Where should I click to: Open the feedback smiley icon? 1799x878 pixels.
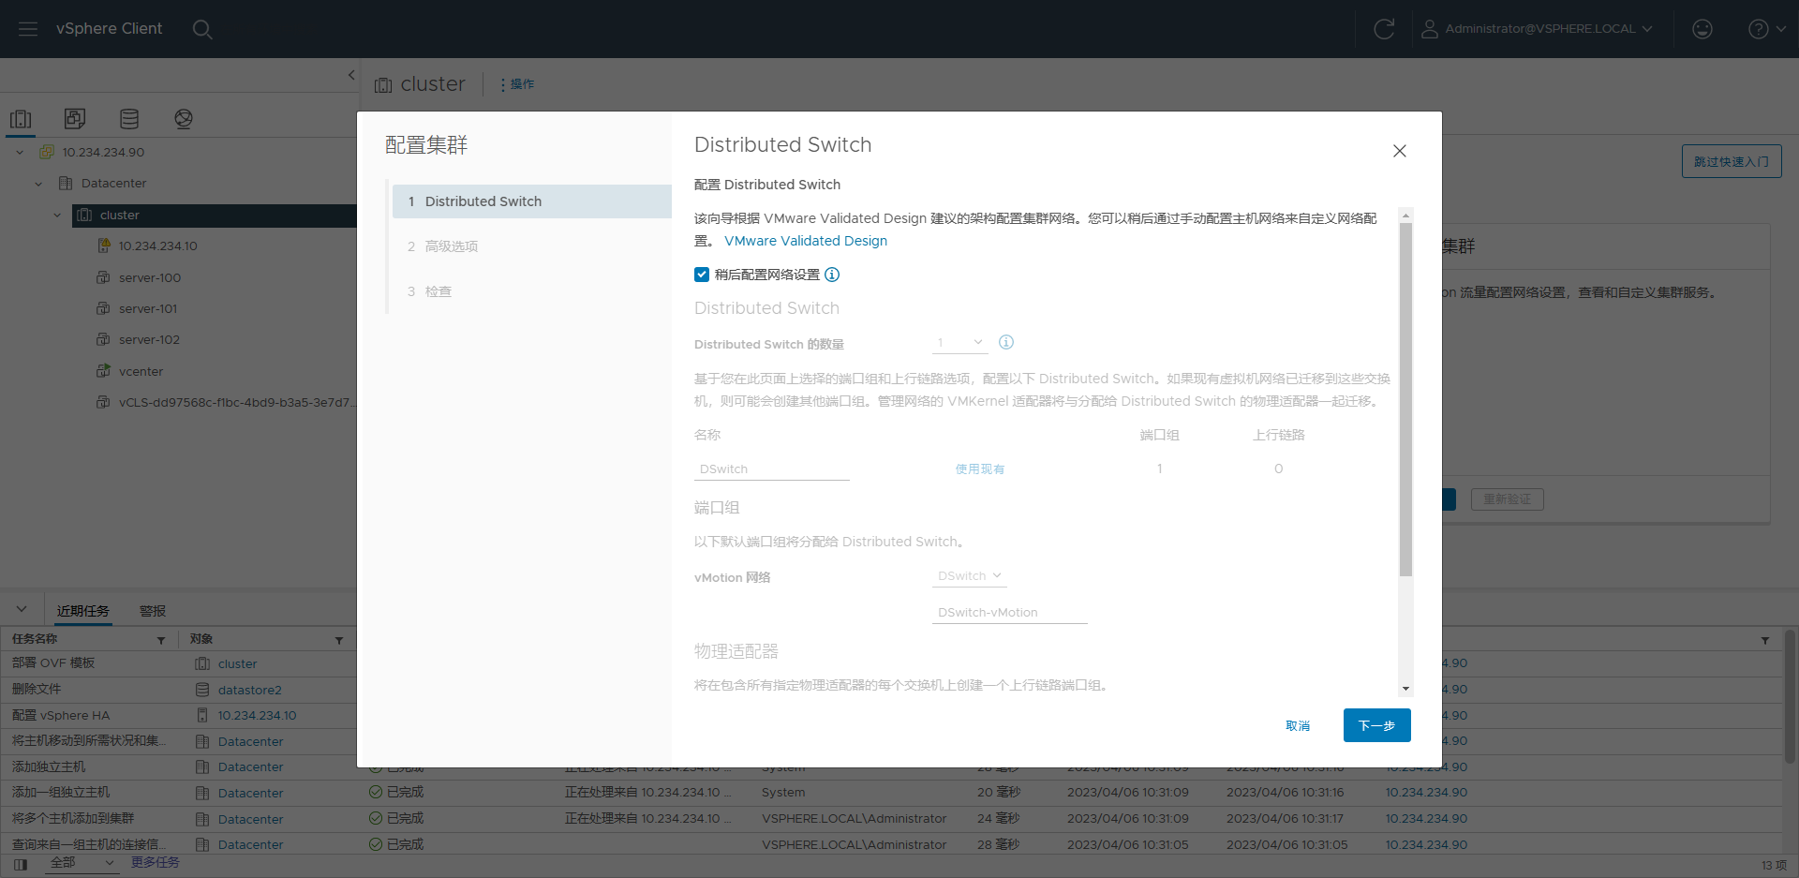[1702, 29]
